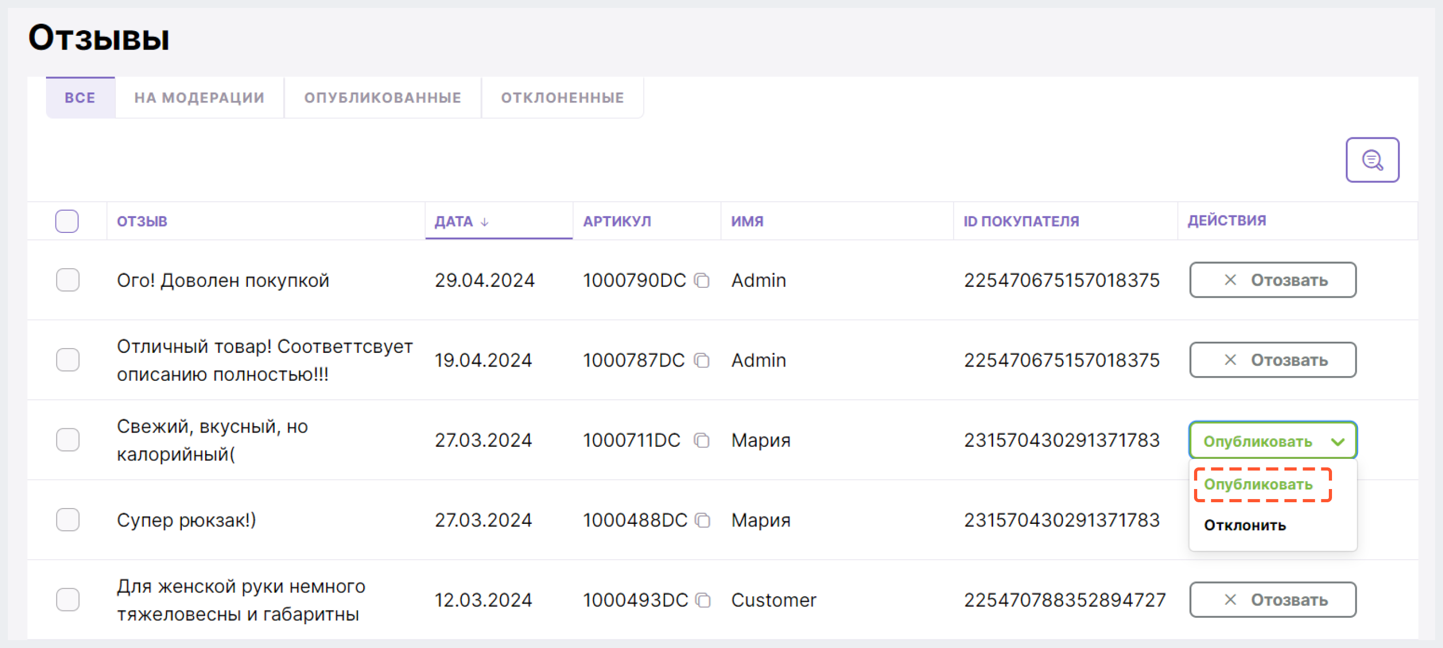
Task: Collapse the Опубликовать dropdown for Мария's review
Action: (1273, 440)
